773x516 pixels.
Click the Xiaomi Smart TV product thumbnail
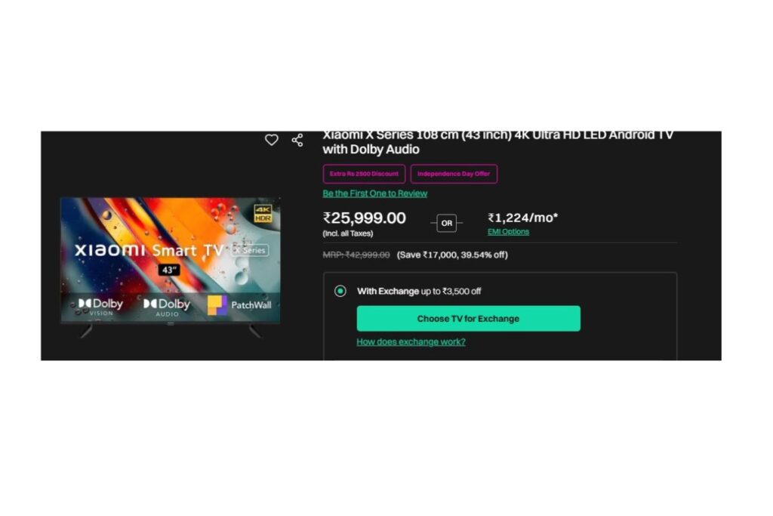point(171,267)
